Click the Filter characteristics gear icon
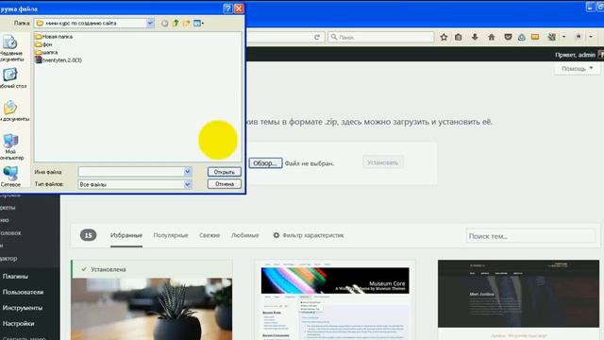Viewport: 604px width, 340px height. 276,235
